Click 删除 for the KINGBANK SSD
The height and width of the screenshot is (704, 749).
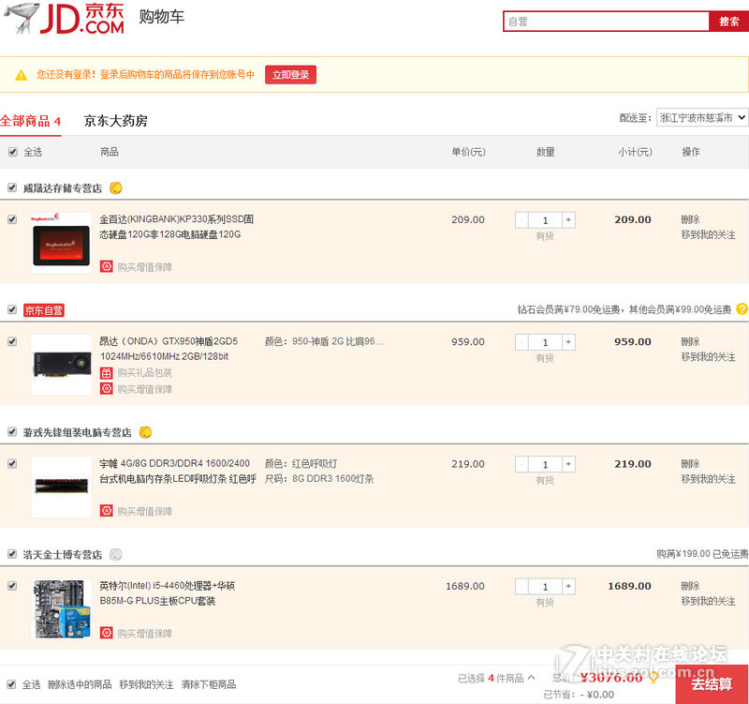pyautogui.click(x=690, y=219)
